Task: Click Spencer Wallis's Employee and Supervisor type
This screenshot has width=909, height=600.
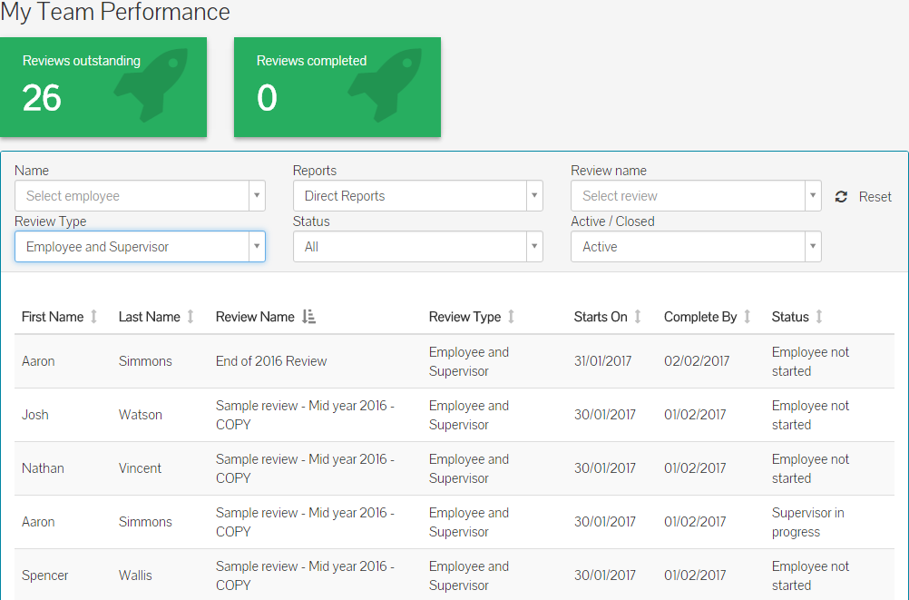Action: [469, 575]
